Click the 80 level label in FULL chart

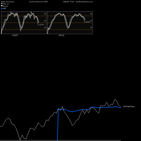coord(91,14)
